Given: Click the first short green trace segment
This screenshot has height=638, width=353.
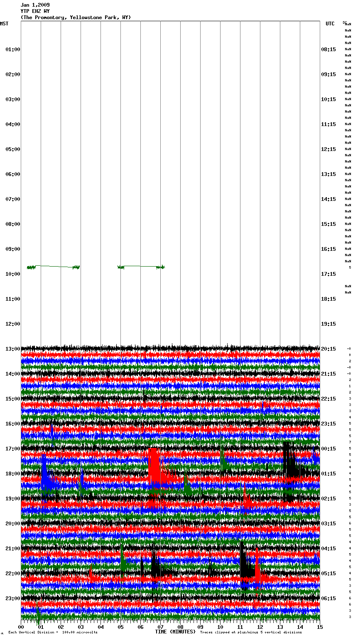Looking at the screenshot, I should (53, 267).
